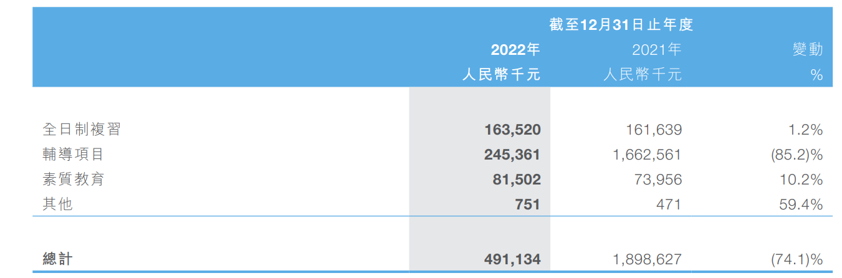Image resolution: width=842 pixels, height=278 pixels.
Task: Click the 其他 row label
Action: tap(57, 204)
